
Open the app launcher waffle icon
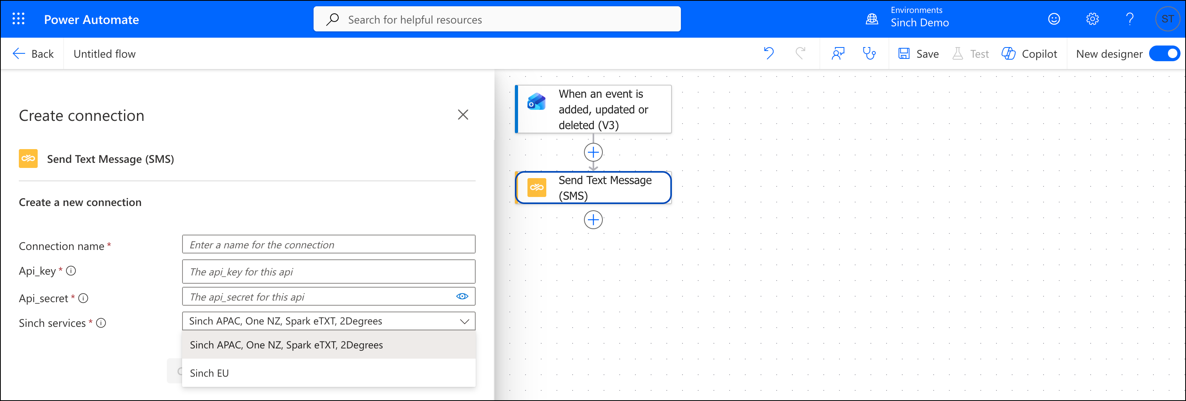click(x=18, y=19)
